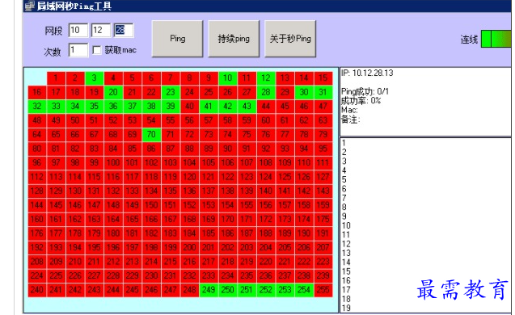This screenshot has width=515, height=315.
Task: Select red host cell 128
Action: tap(37, 191)
